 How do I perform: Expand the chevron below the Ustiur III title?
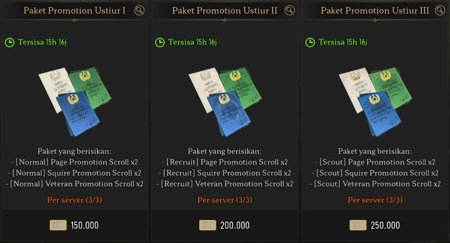coord(375,21)
